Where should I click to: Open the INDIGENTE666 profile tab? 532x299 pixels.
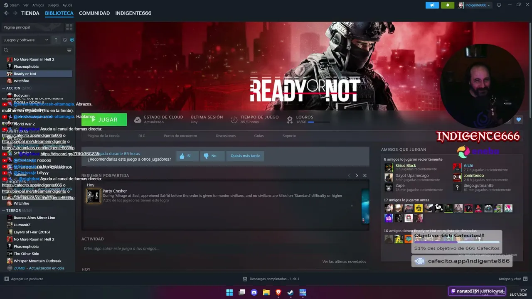[x=133, y=13]
